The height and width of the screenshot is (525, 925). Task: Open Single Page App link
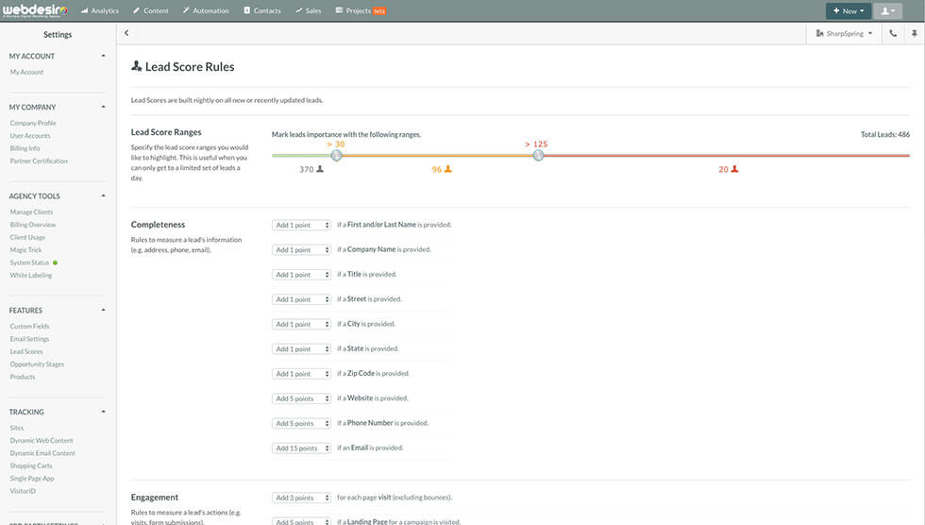[x=32, y=479]
